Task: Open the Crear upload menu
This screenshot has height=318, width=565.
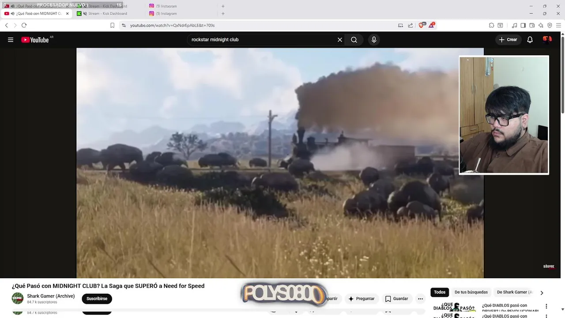Action: point(508,40)
